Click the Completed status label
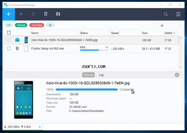Image resolution: width=187 pixels, height=133 pixels. tap(127, 89)
